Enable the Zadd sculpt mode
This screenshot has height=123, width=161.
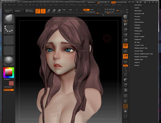point(86,10)
